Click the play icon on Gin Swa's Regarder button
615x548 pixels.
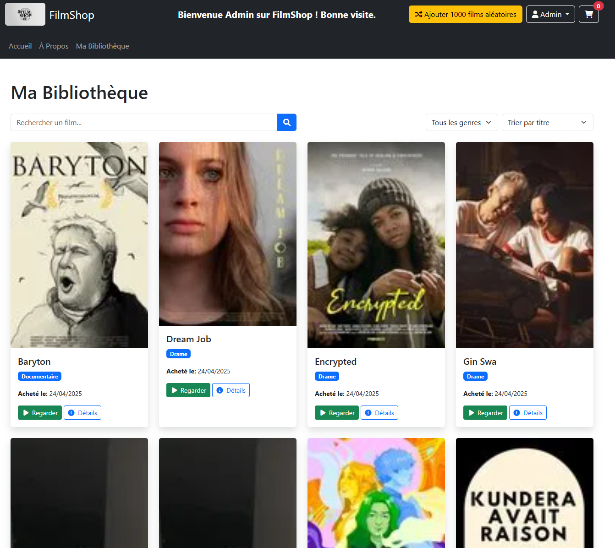click(472, 412)
